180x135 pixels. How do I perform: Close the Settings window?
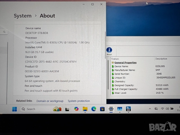click(101, 4)
